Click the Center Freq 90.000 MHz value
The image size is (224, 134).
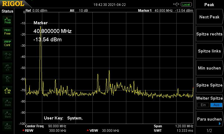(x=57, y=126)
